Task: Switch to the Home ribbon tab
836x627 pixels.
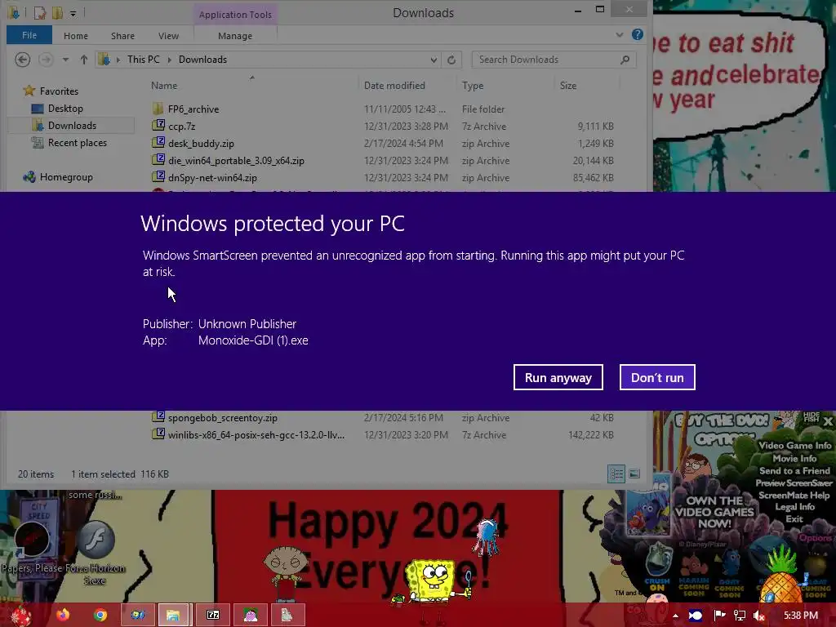Action: click(x=76, y=36)
